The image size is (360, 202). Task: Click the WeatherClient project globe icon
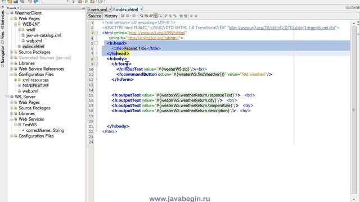pos(12,13)
